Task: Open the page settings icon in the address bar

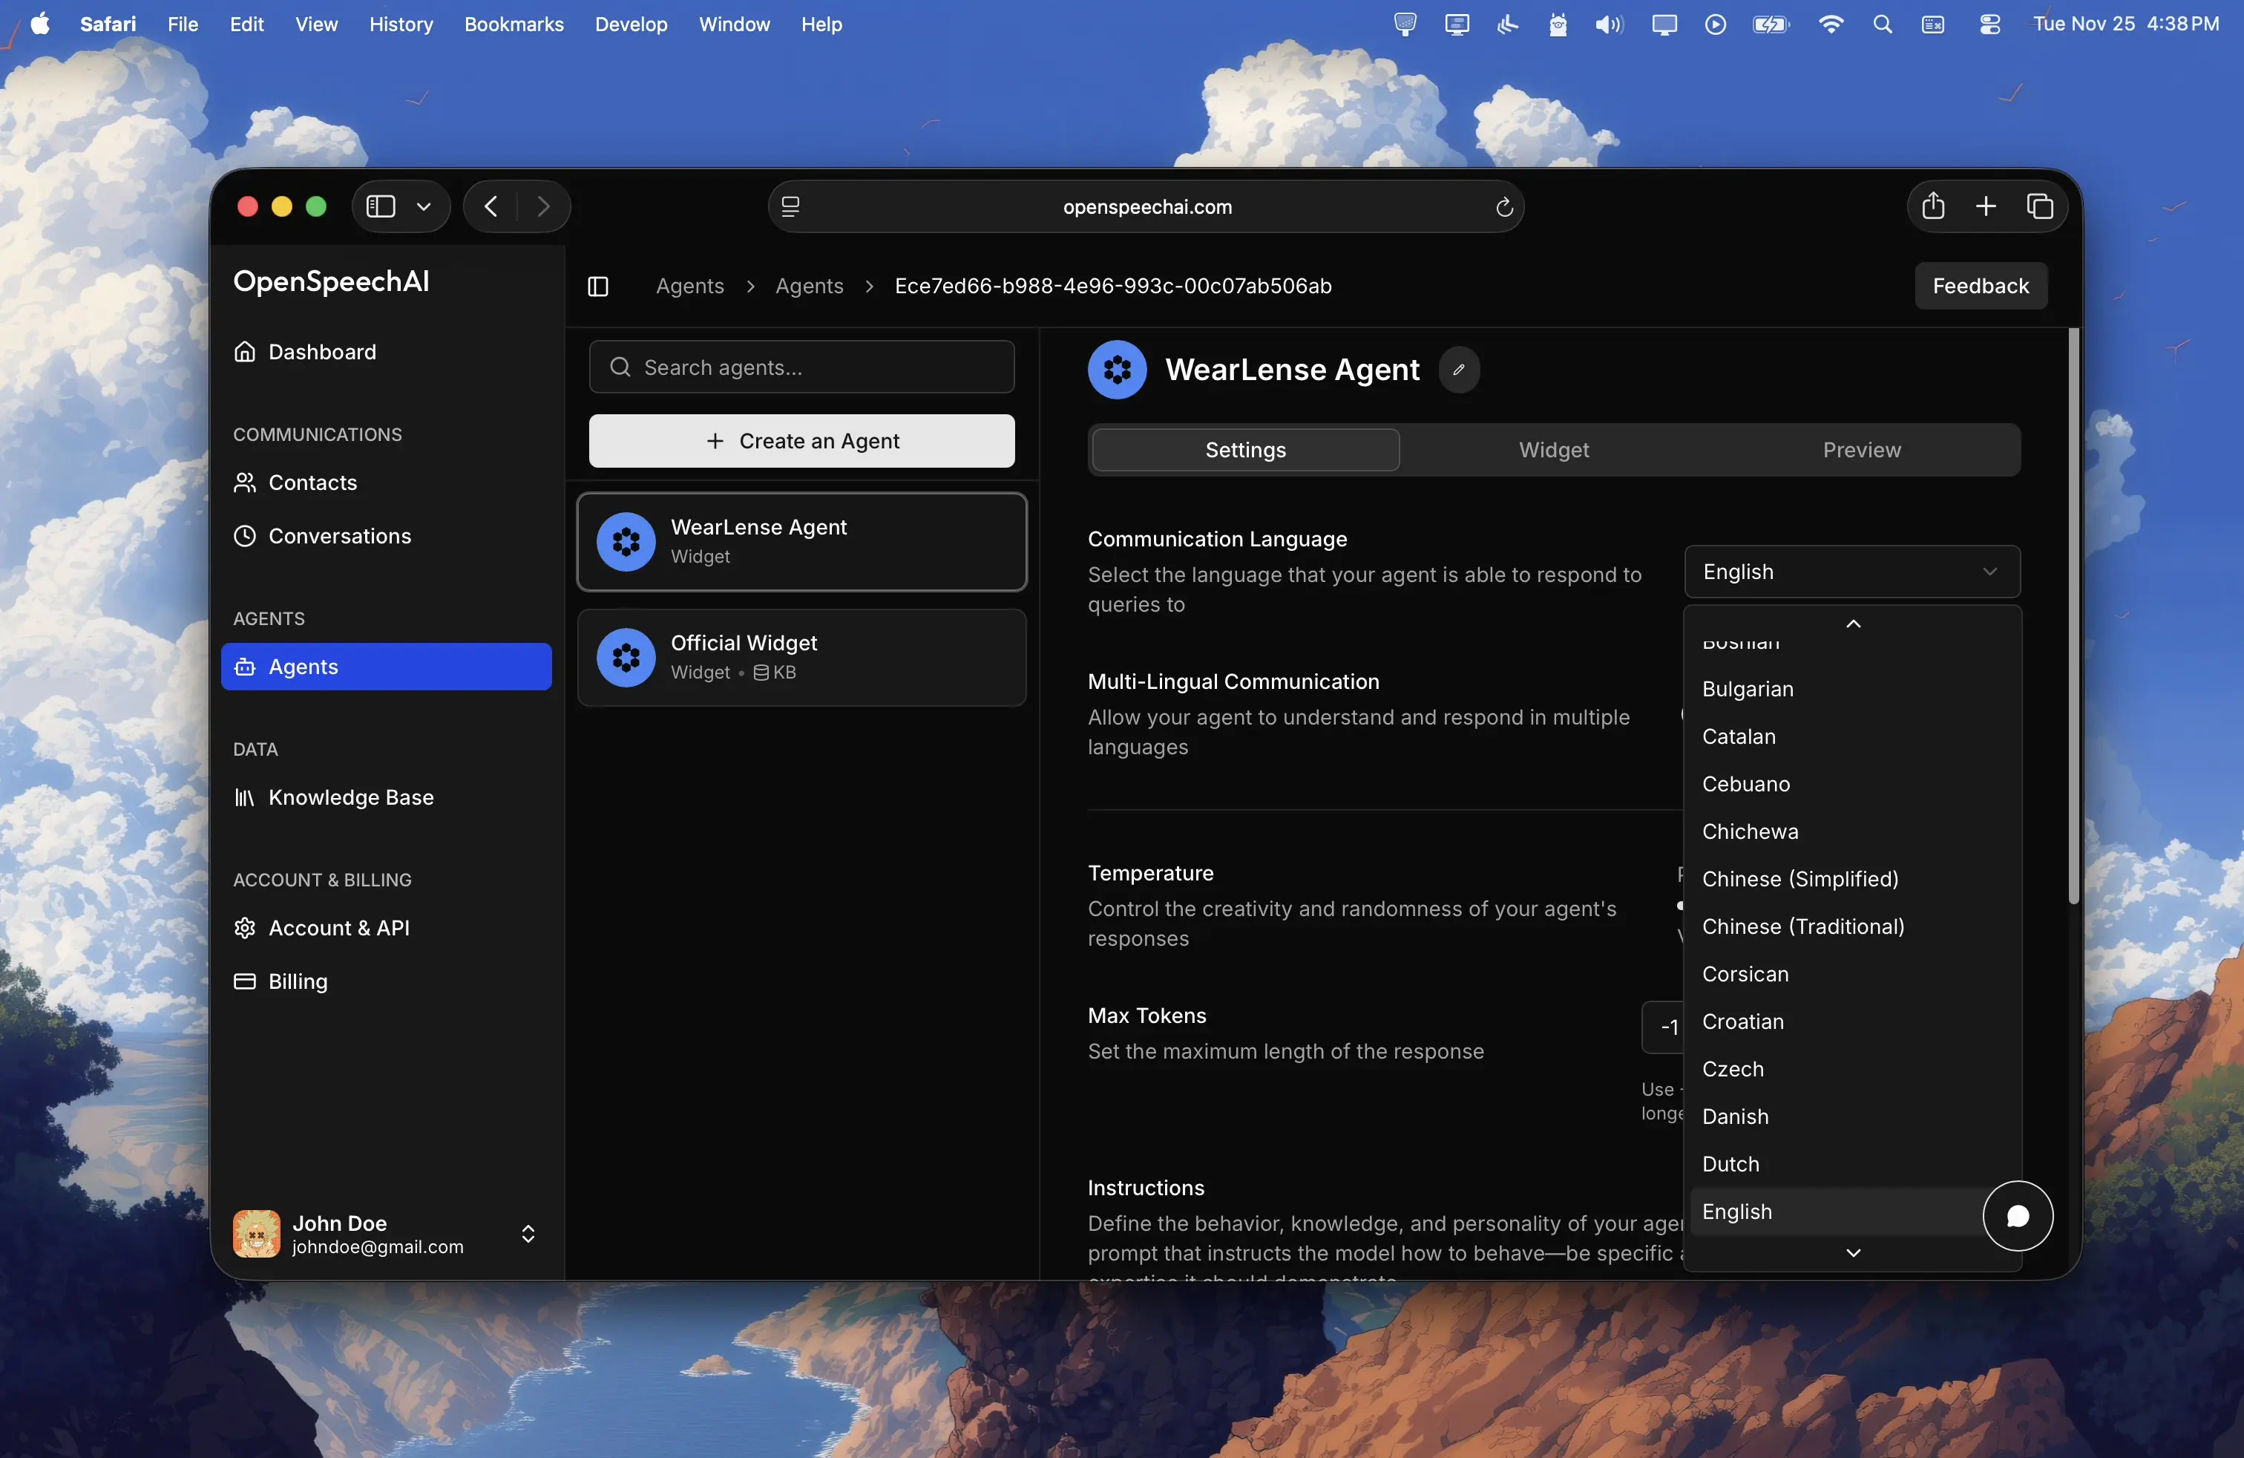Action: [x=791, y=206]
